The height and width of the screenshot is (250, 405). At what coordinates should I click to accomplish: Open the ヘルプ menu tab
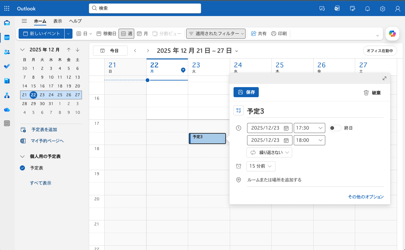tap(75, 21)
